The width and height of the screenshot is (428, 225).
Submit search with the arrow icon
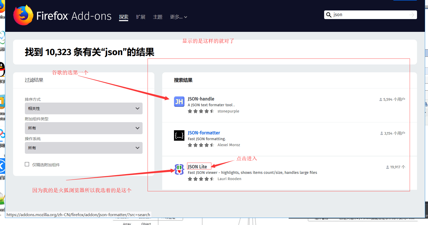(x=412, y=15)
